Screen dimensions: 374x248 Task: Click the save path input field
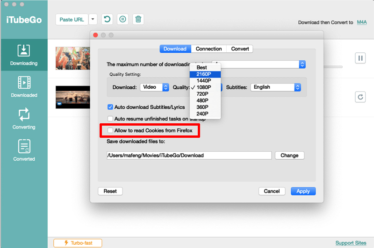(x=189, y=156)
